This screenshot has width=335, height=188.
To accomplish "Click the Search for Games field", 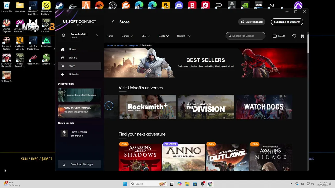I will point(245,36).
